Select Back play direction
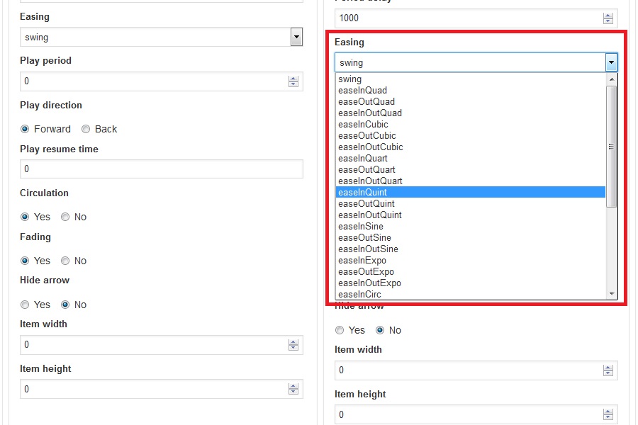 pyautogui.click(x=86, y=129)
